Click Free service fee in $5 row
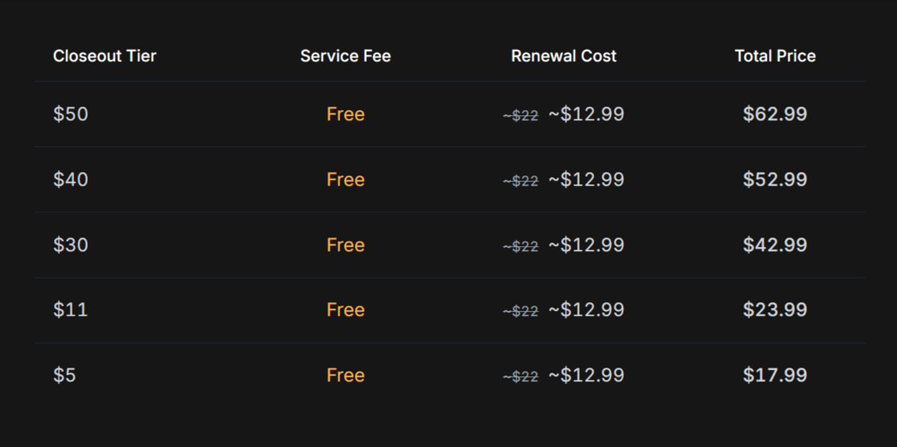 345,375
